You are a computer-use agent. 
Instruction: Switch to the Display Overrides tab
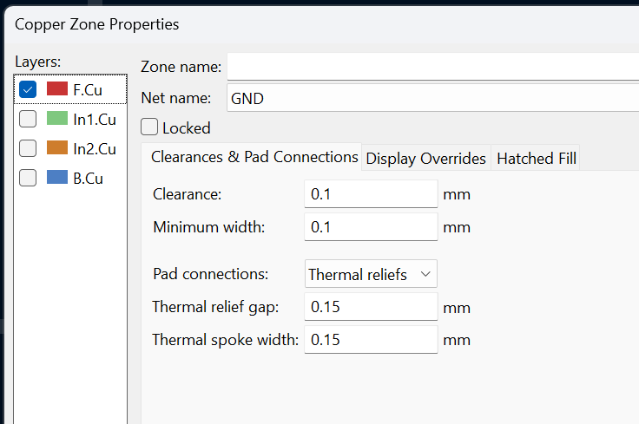[426, 158]
